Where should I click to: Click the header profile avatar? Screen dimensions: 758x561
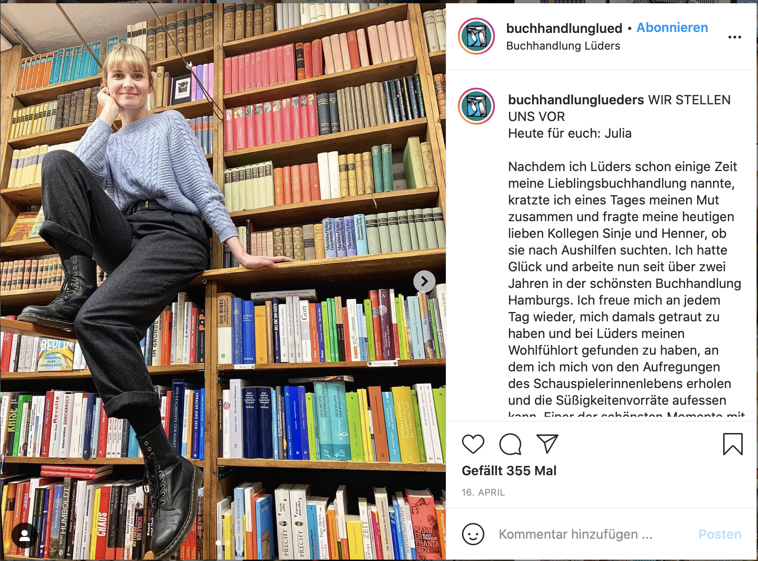pos(476,36)
